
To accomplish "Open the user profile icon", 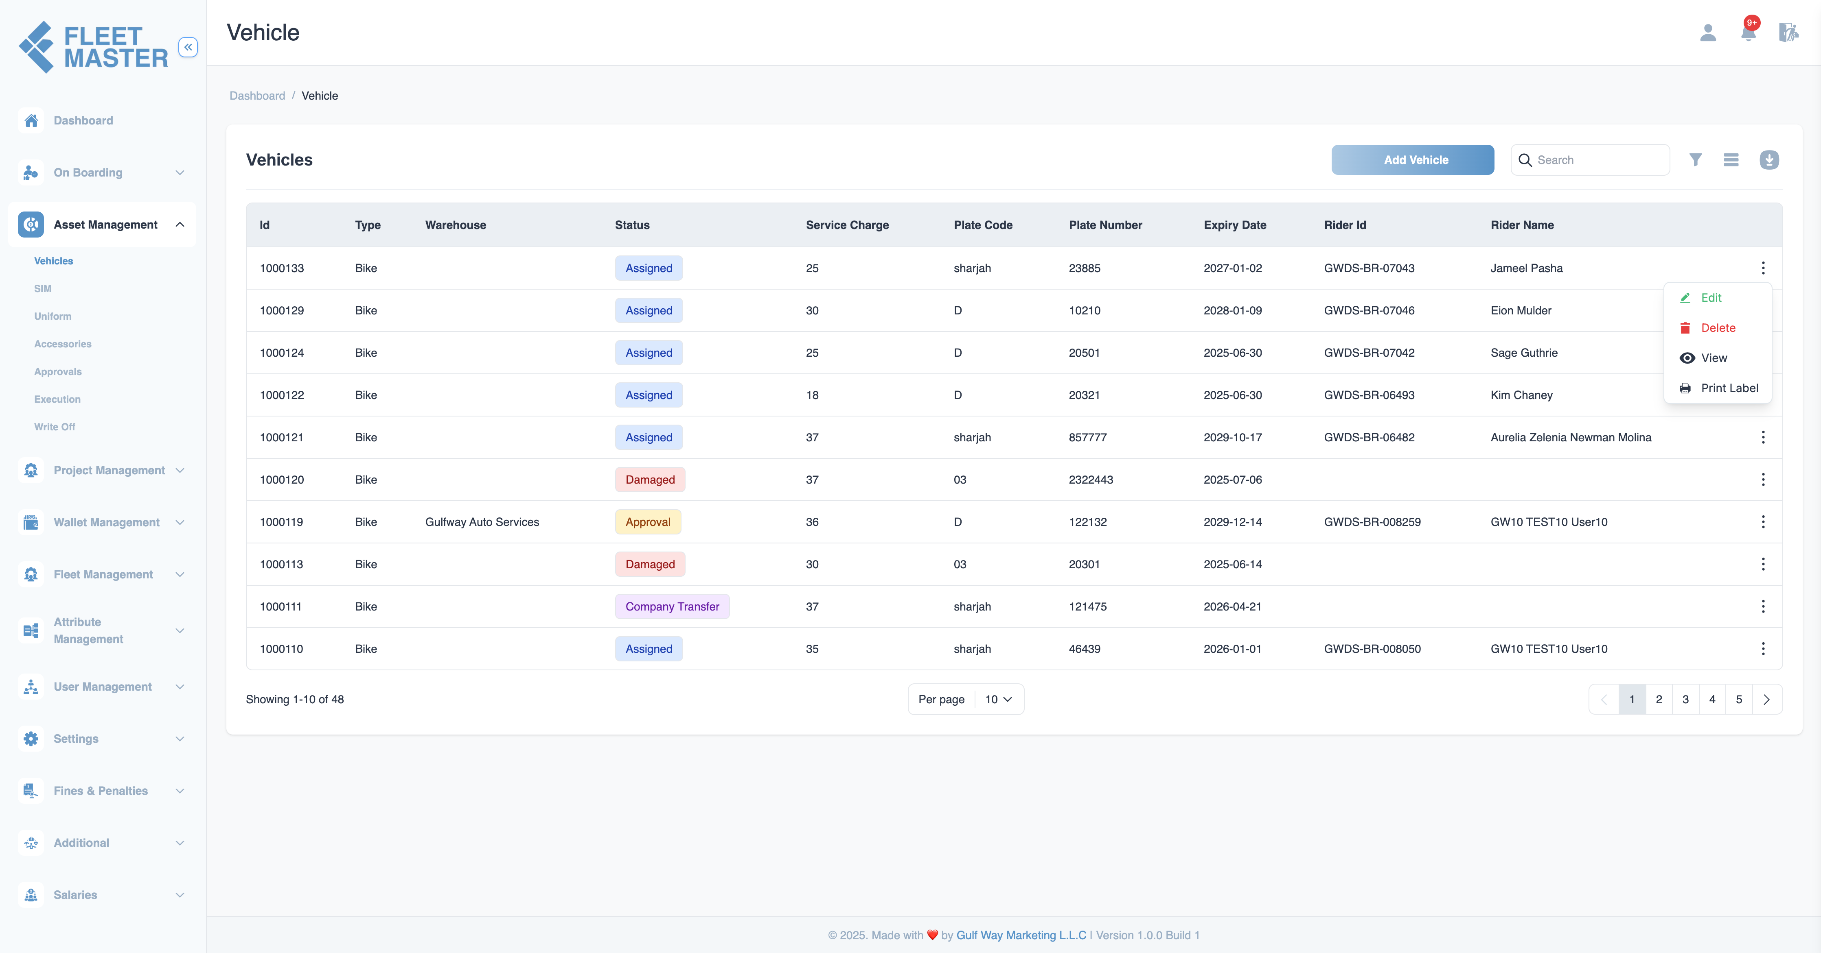I will pos(1708,33).
